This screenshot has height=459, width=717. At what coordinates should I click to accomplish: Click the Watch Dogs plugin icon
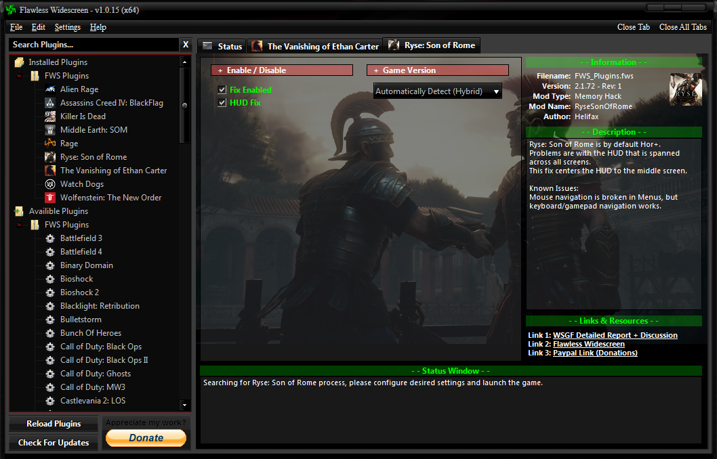point(50,184)
